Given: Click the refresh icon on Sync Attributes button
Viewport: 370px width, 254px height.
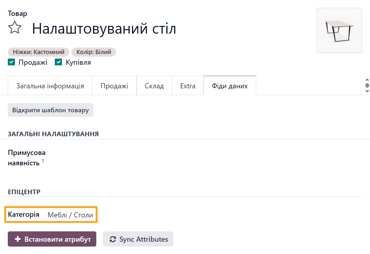Looking at the screenshot, I should pos(113,239).
